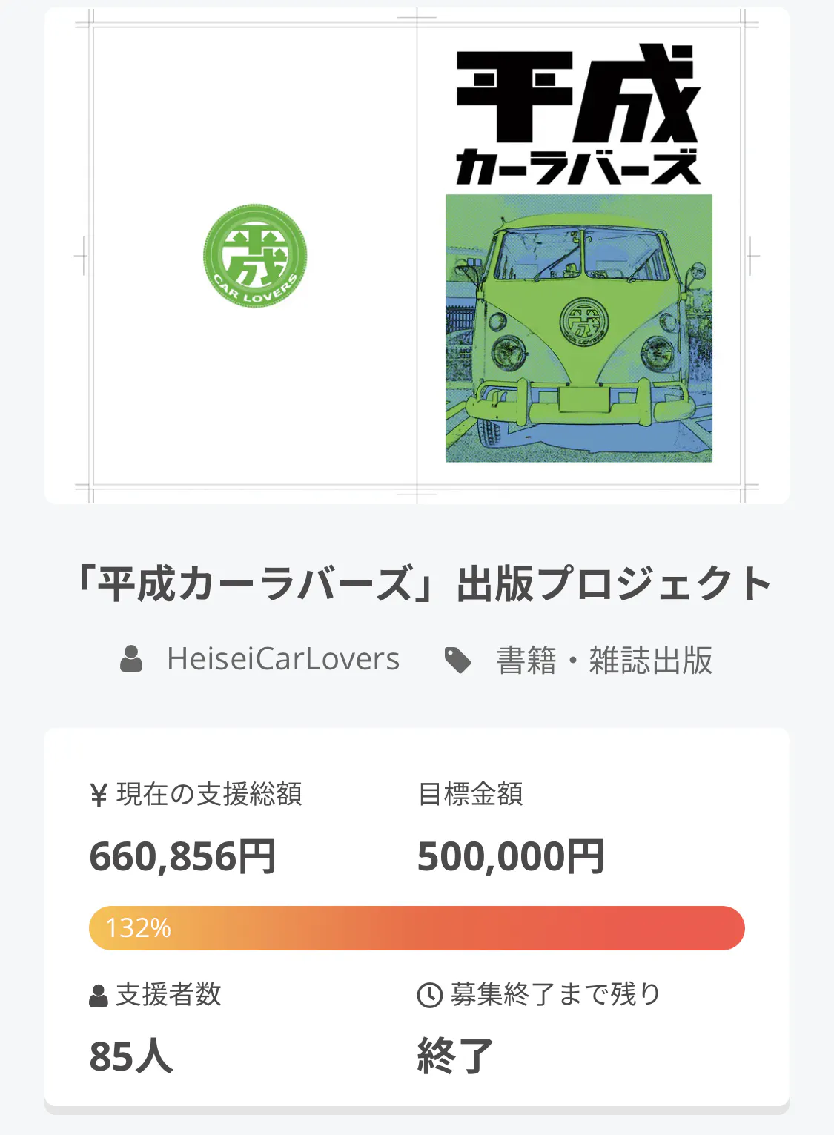
Task: Click the emblem on the van's front
Action: [584, 322]
